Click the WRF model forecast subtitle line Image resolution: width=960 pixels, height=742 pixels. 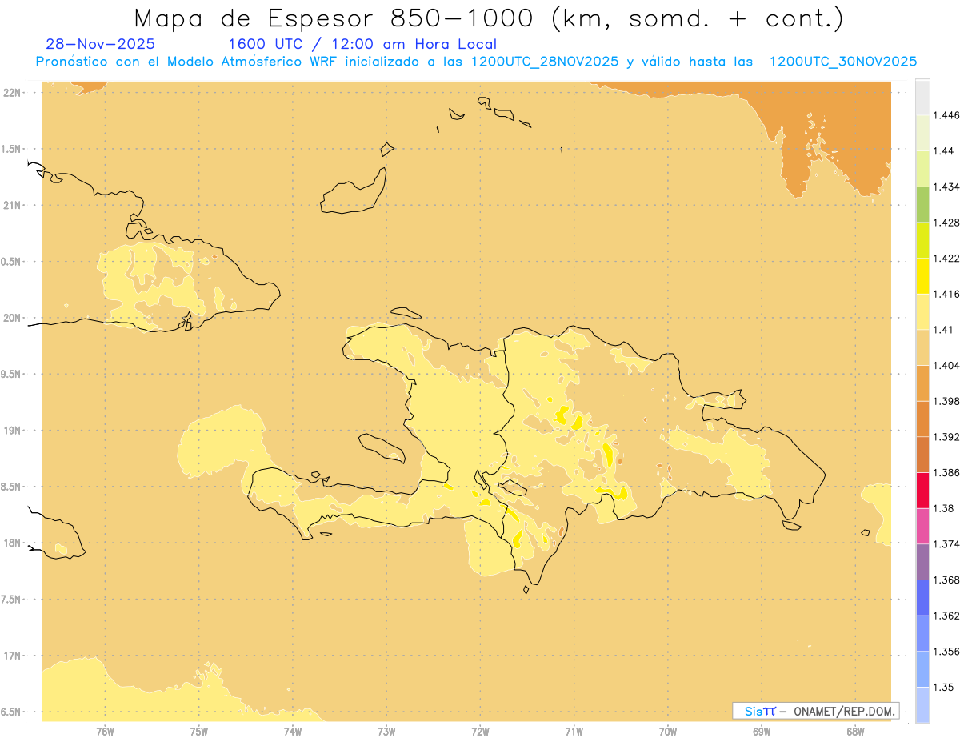pos(476,62)
